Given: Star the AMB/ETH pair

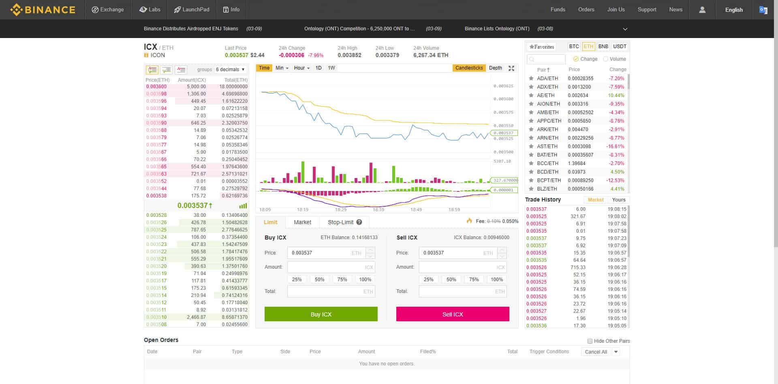Looking at the screenshot, I should [x=531, y=112].
